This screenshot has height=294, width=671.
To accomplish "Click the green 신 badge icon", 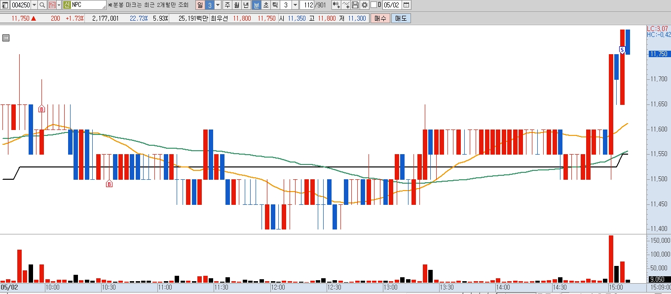I will [x=67, y=5].
